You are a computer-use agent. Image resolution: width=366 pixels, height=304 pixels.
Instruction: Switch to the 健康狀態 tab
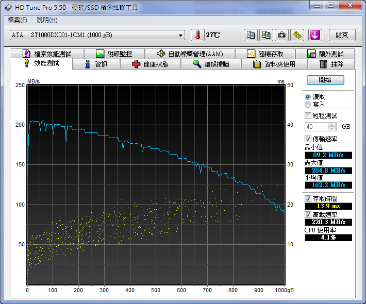(151, 64)
